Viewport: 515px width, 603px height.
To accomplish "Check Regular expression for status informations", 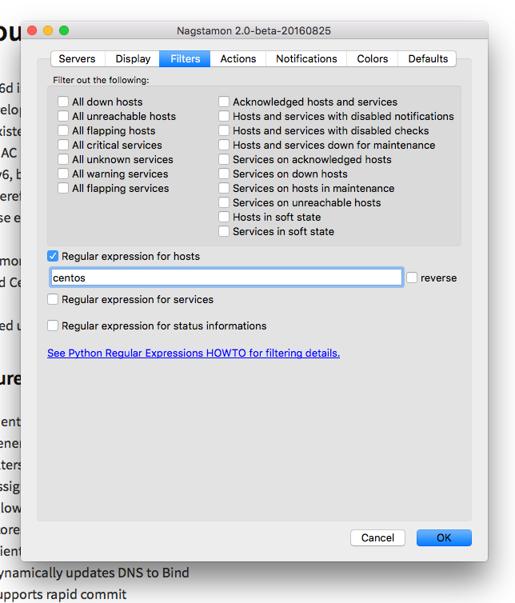I will (x=53, y=326).
